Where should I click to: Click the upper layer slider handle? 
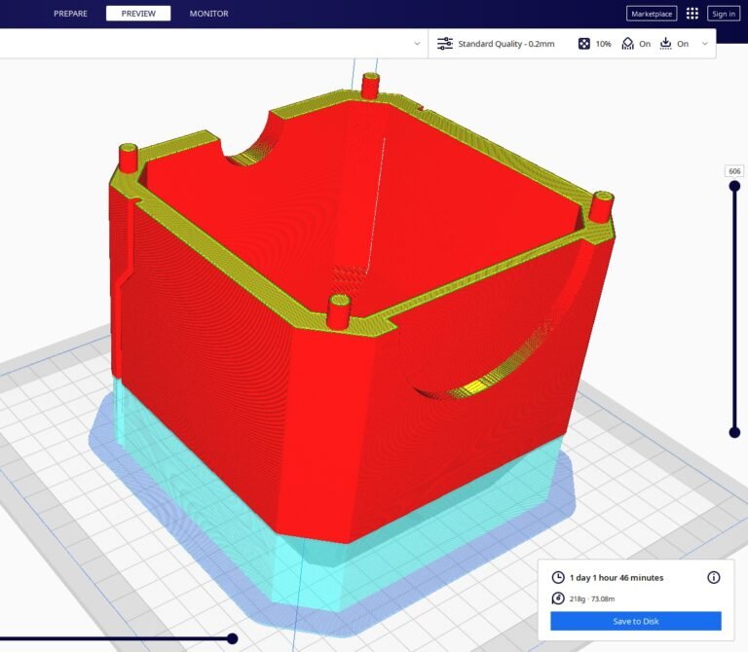[734, 186]
